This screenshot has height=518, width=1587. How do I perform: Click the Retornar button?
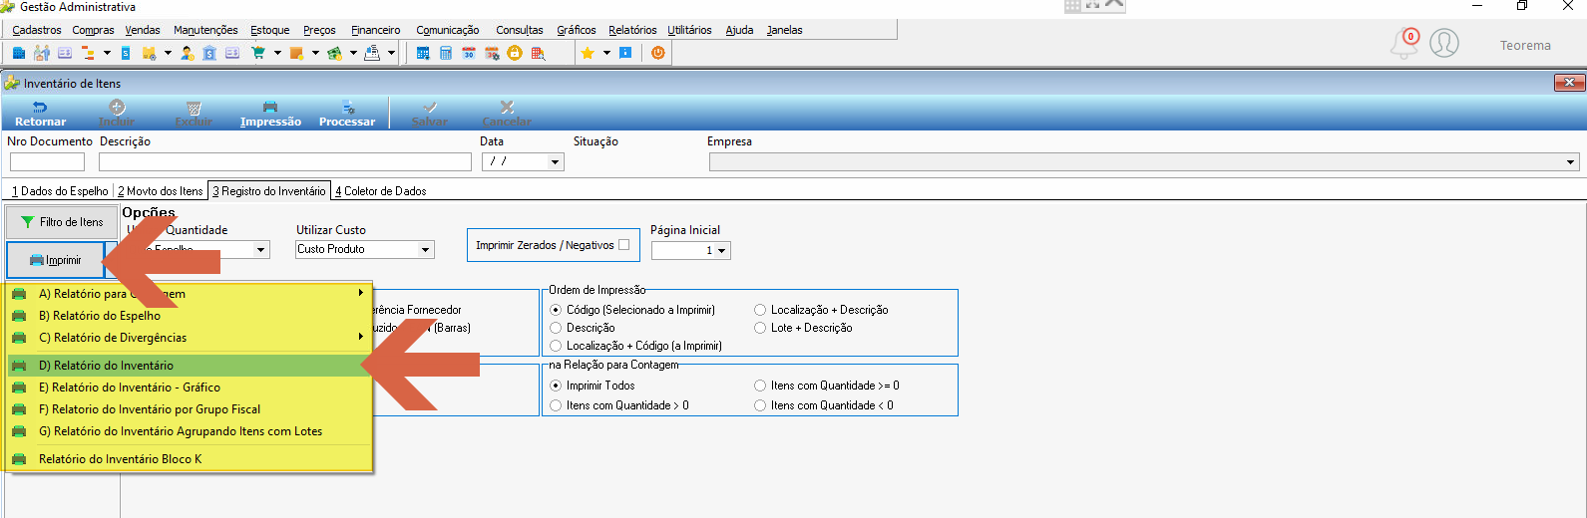tap(40, 114)
